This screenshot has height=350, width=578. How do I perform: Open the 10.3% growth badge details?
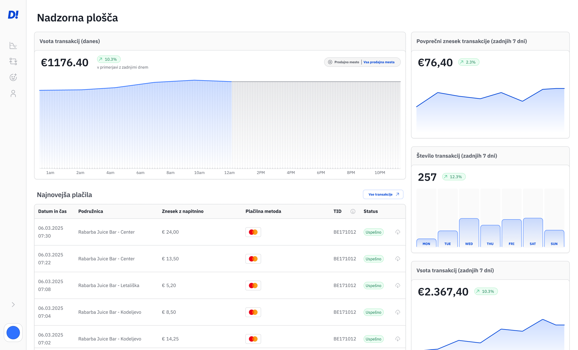tap(108, 59)
